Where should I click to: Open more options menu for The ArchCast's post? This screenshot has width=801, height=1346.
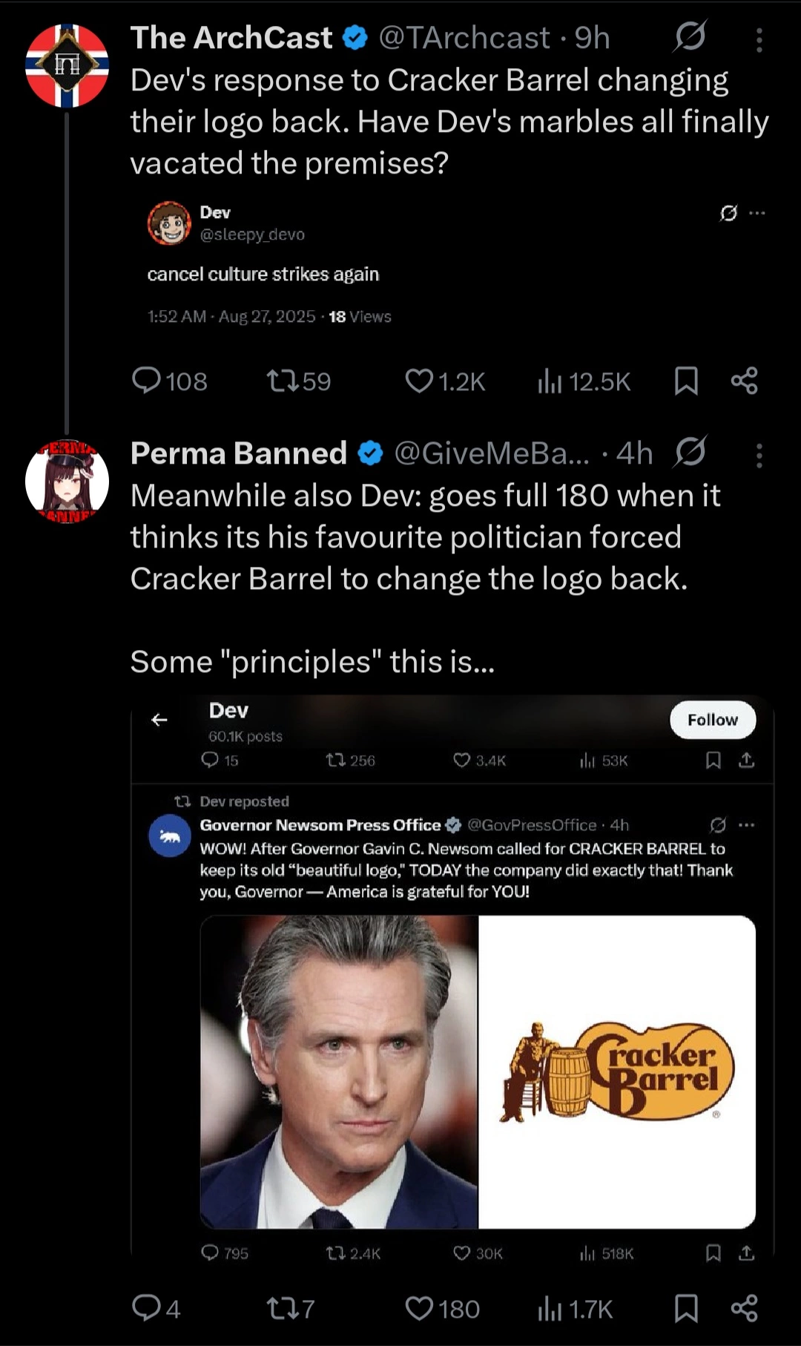759,40
